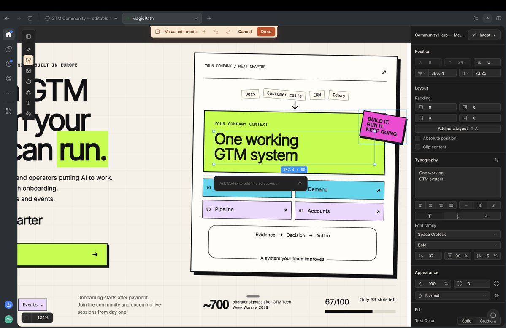
Task: Select the shapes tool
Action: (28, 92)
